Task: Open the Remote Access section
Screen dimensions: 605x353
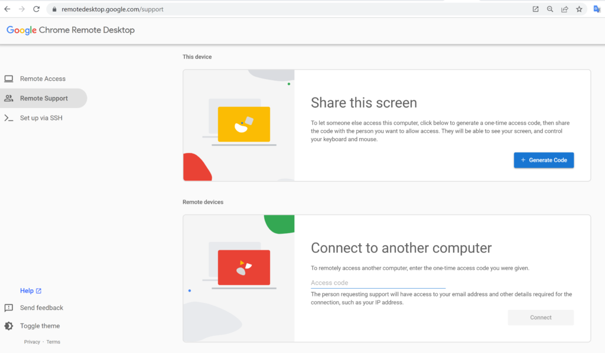Action: coord(43,79)
